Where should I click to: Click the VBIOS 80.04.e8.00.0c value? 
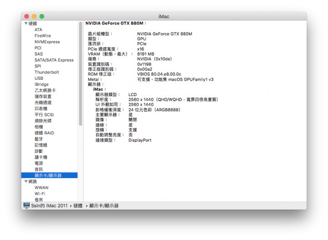(159, 74)
